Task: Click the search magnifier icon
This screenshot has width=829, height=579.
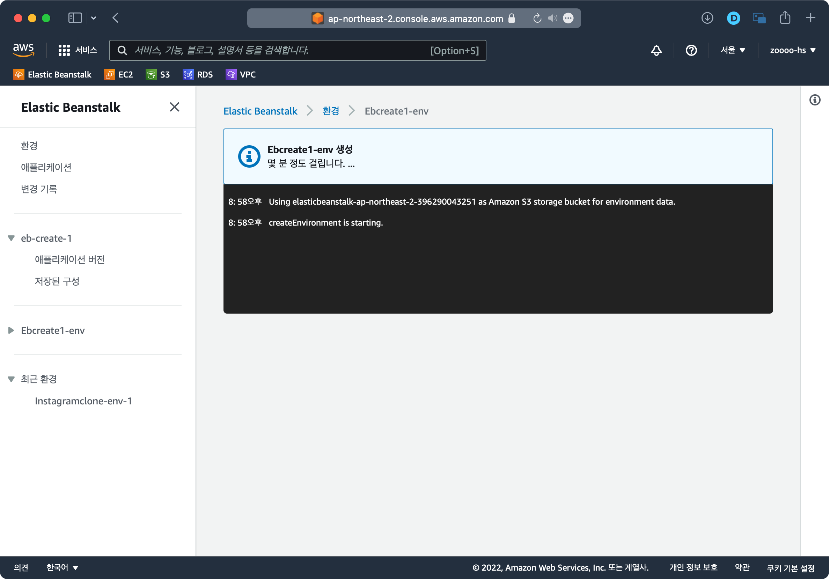Action: 123,51
